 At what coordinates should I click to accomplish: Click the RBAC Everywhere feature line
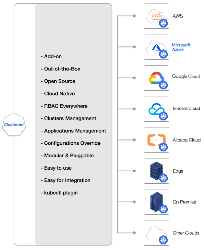coord(64,106)
